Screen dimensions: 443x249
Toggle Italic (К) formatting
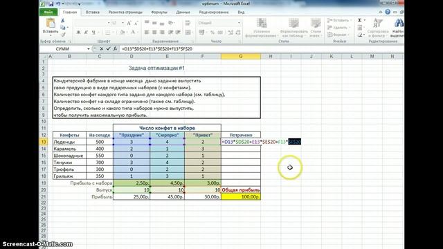click(86, 33)
